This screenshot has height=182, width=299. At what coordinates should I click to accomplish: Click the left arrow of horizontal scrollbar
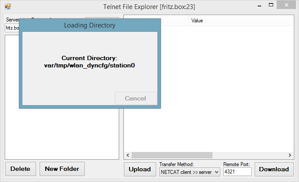point(128,155)
